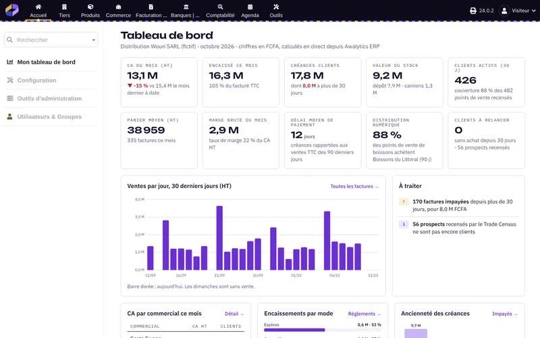This screenshot has height=338, width=540.
Task: Click the 88 % Distribution numérique value
Action: pos(387,135)
